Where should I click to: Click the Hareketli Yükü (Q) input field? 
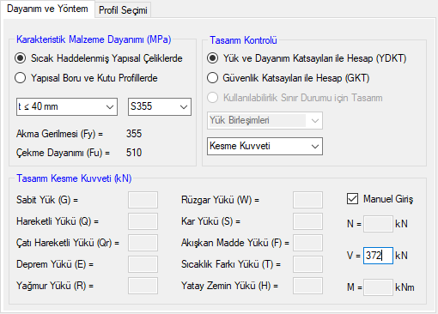coord(143,221)
